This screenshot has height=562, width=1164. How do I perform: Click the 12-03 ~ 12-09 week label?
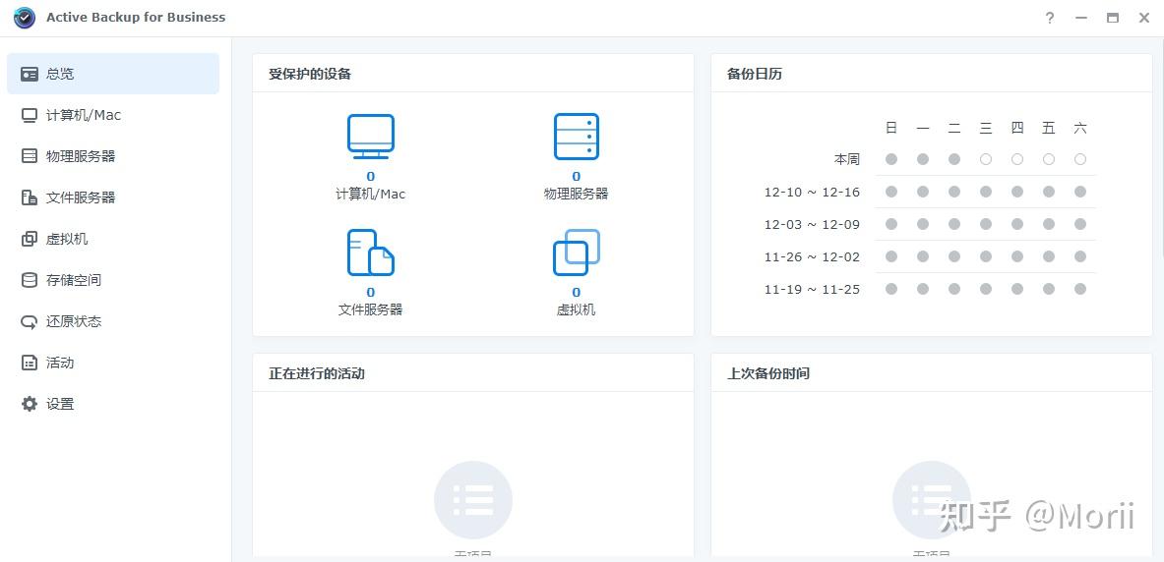tap(812, 225)
